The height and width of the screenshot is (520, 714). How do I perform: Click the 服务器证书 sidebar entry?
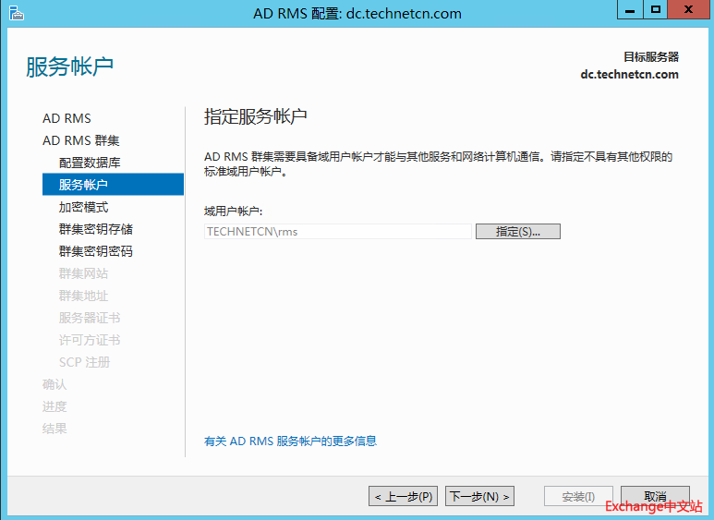(x=90, y=318)
